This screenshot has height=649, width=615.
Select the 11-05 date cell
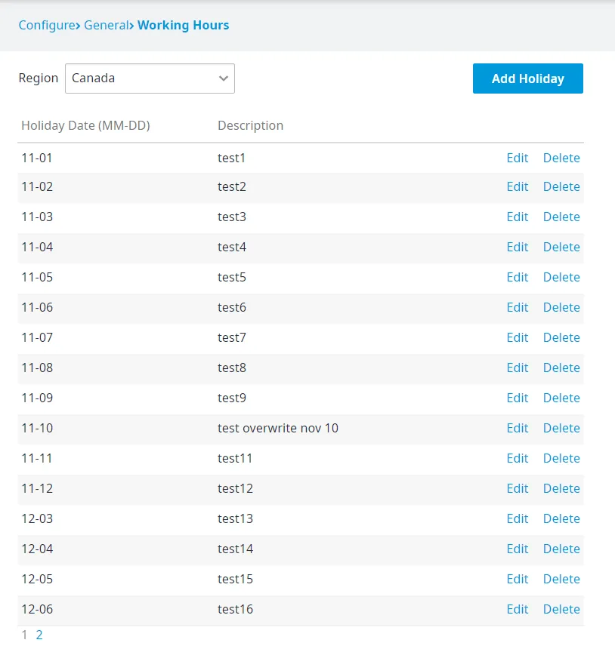37,277
